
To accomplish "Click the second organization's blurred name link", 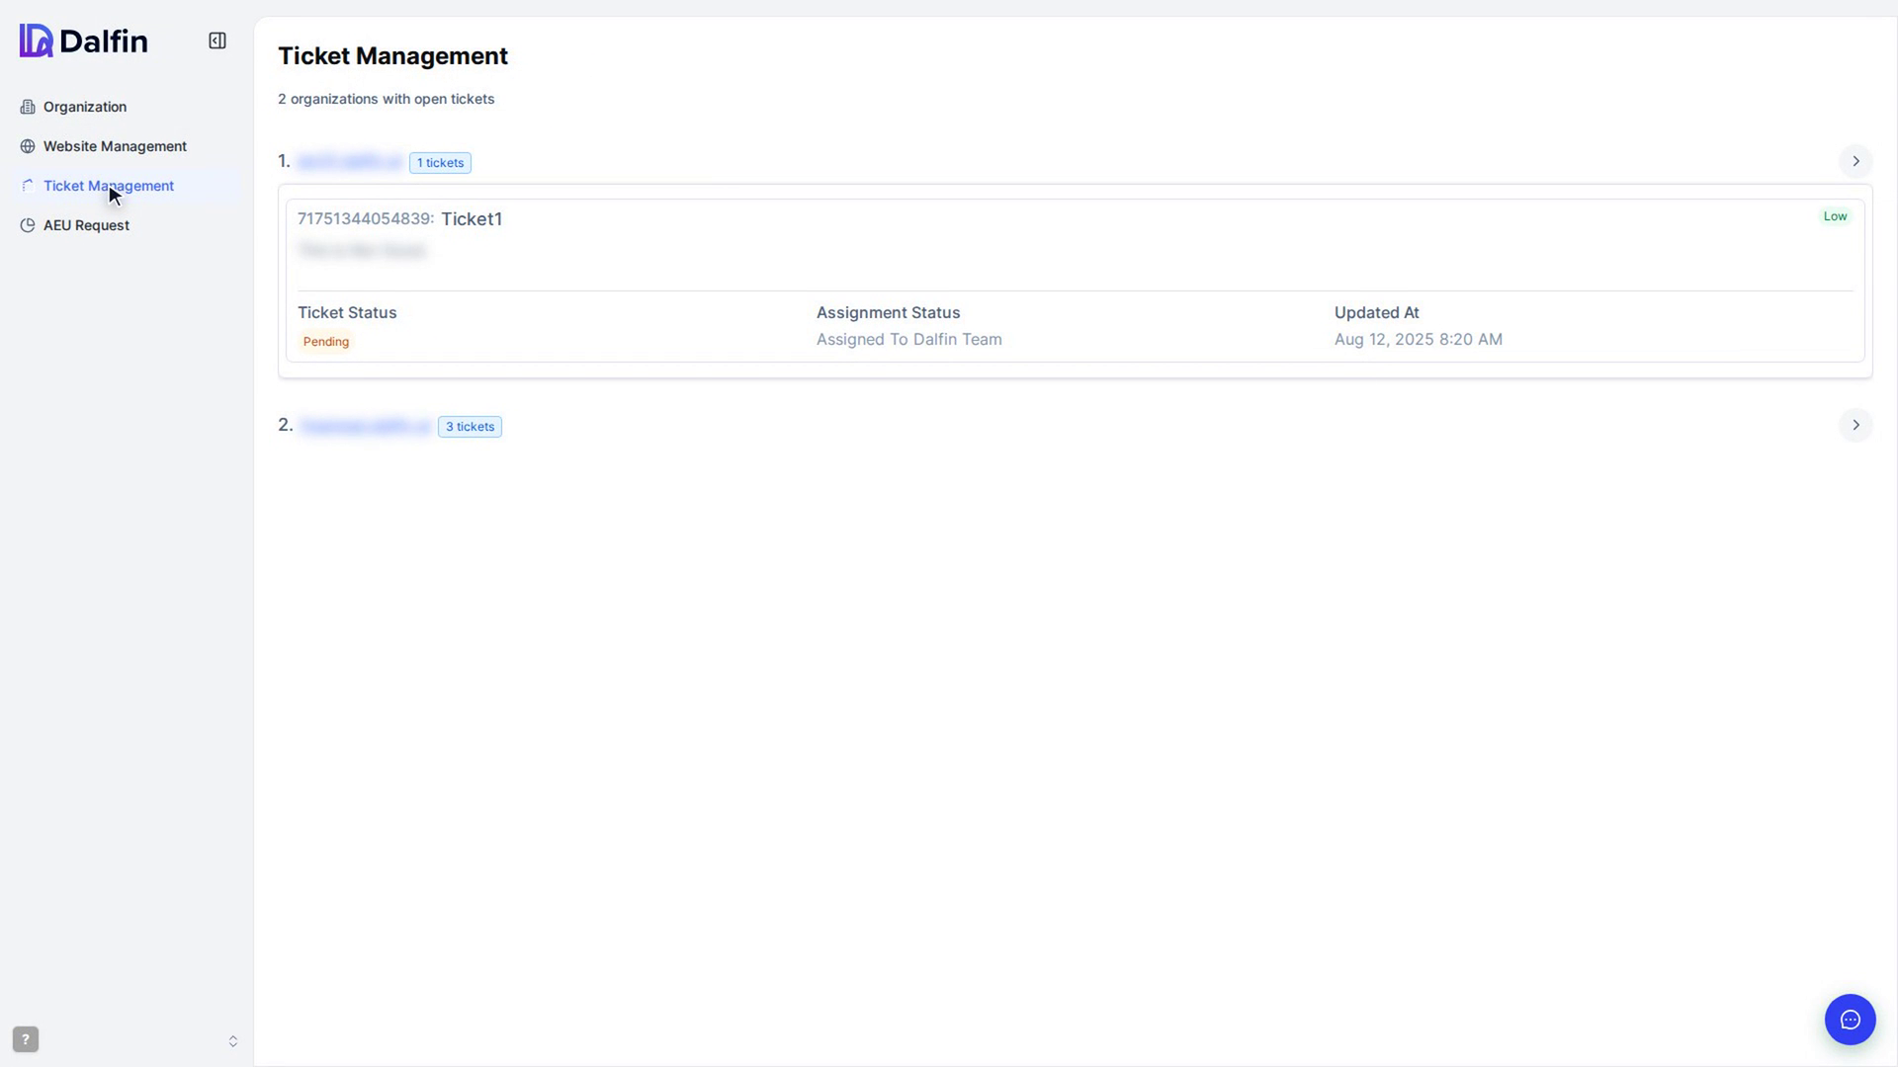I will click(x=365, y=426).
